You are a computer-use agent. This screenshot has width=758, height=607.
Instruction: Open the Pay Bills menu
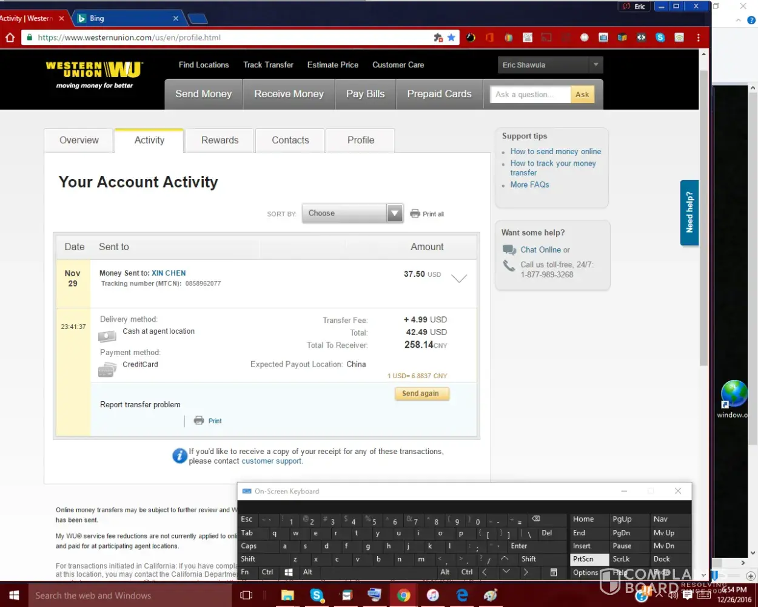[366, 94]
